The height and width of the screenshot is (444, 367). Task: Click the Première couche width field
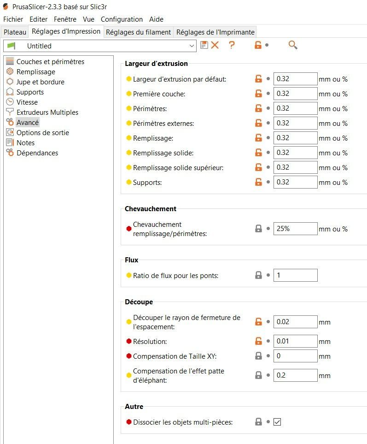295,94
